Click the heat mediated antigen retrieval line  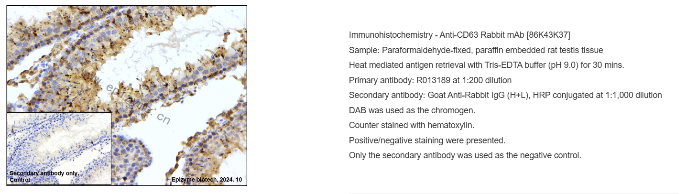486,65
